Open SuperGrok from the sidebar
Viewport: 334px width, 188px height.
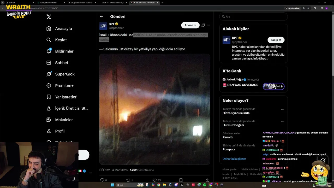click(x=60, y=74)
